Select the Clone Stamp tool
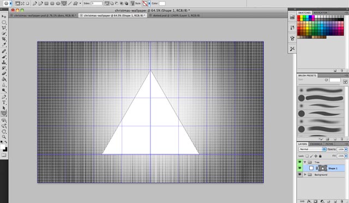This screenshot has width=349, height=203. click(4, 62)
